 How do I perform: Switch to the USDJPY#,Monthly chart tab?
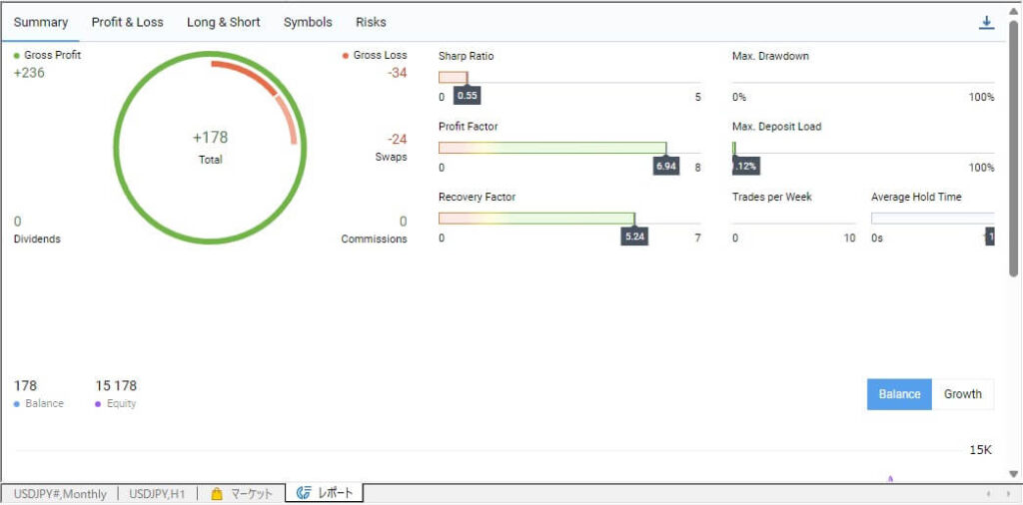click(60, 494)
